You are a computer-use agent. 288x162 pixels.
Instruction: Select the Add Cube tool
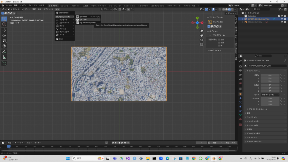(4, 63)
